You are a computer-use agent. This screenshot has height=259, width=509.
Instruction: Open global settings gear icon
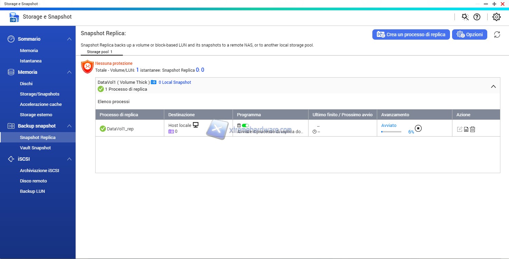pos(496,17)
